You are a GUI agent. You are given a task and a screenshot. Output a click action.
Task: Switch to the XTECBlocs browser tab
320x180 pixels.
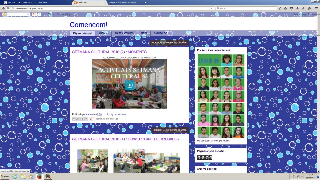click(53, 3)
